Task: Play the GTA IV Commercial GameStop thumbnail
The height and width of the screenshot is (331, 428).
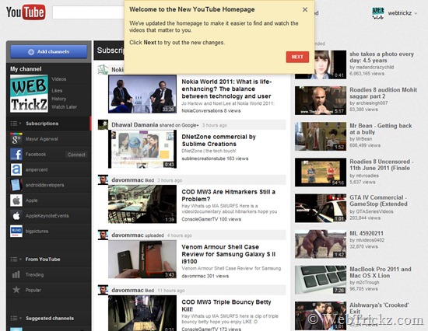Action: pos(321,208)
